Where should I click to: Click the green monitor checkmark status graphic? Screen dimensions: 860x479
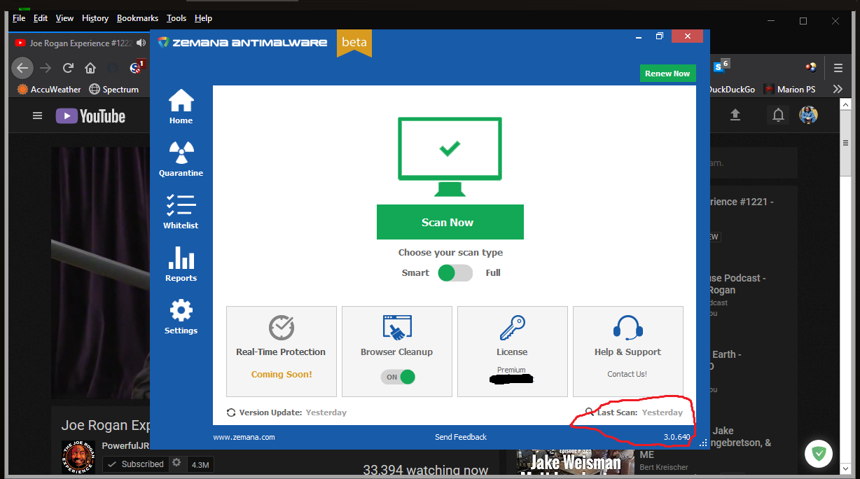click(450, 157)
